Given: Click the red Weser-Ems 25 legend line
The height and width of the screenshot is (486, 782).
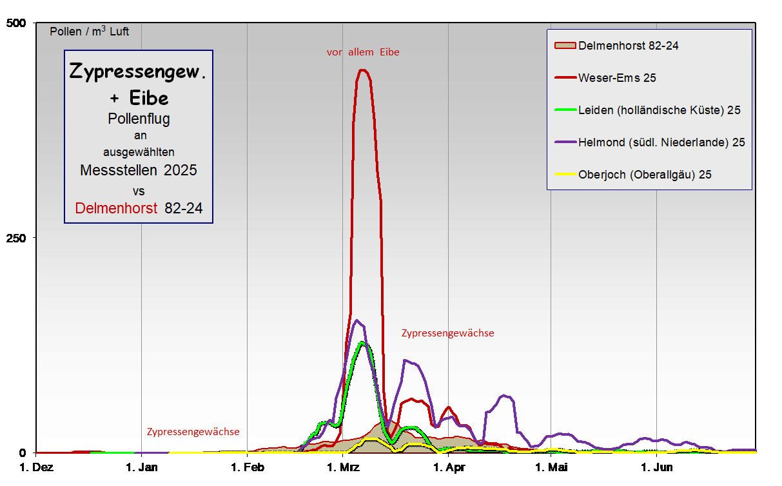Looking at the screenshot, I should [x=565, y=77].
